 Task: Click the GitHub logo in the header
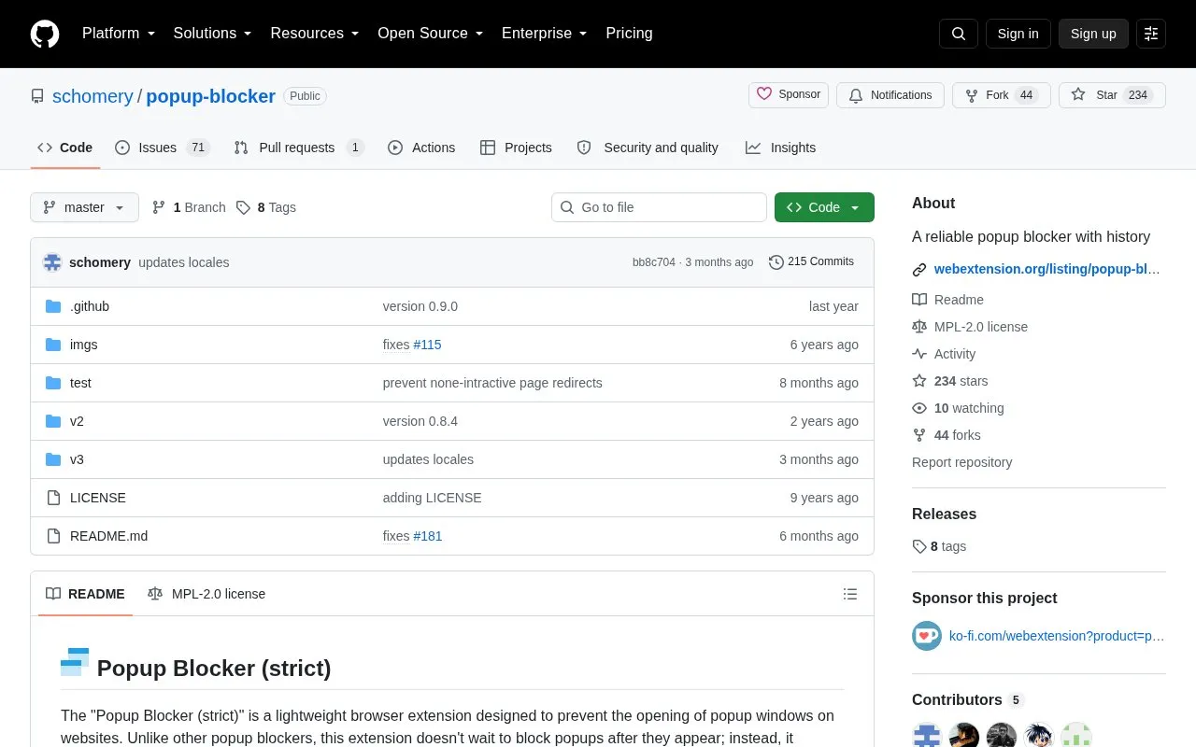[x=45, y=34]
